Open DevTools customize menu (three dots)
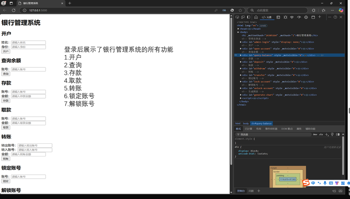 [329, 17]
